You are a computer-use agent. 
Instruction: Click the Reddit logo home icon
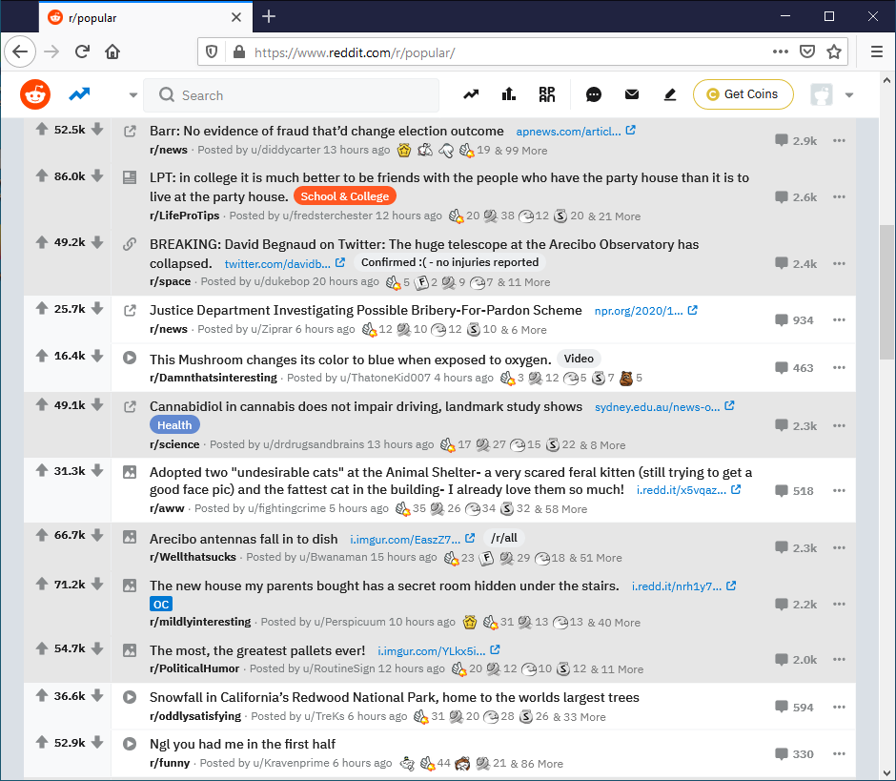[x=35, y=94]
